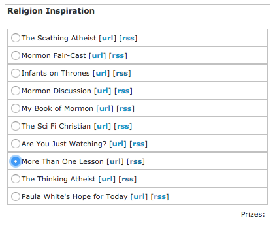Open The Scathing Atheist rss feed link

128,38
